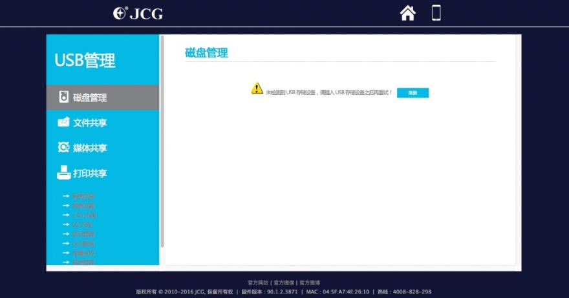
Task: Open the QoS限速 link
Action: point(83,243)
